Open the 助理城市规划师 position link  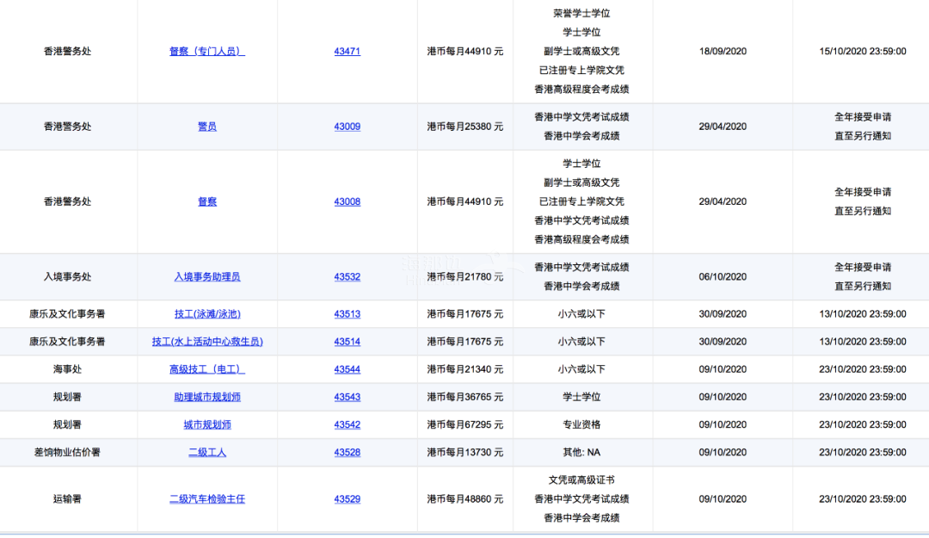206,397
